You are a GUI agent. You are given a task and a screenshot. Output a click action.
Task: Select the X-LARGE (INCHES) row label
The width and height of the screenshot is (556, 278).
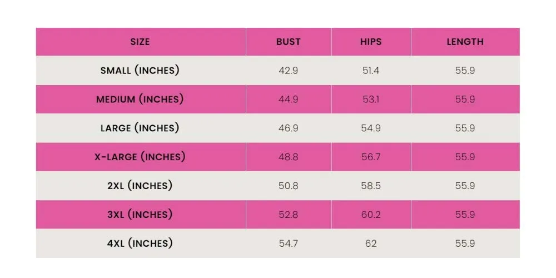pos(140,157)
